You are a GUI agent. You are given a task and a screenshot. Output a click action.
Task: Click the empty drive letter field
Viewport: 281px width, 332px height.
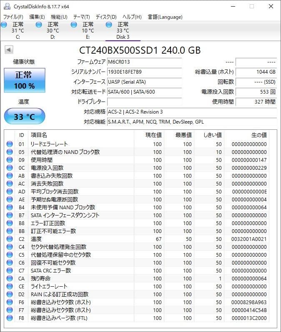[x=144, y=102]
